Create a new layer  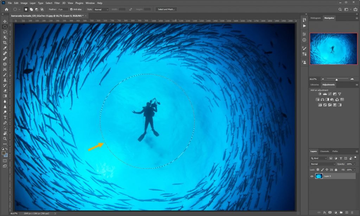coord(347,212)
